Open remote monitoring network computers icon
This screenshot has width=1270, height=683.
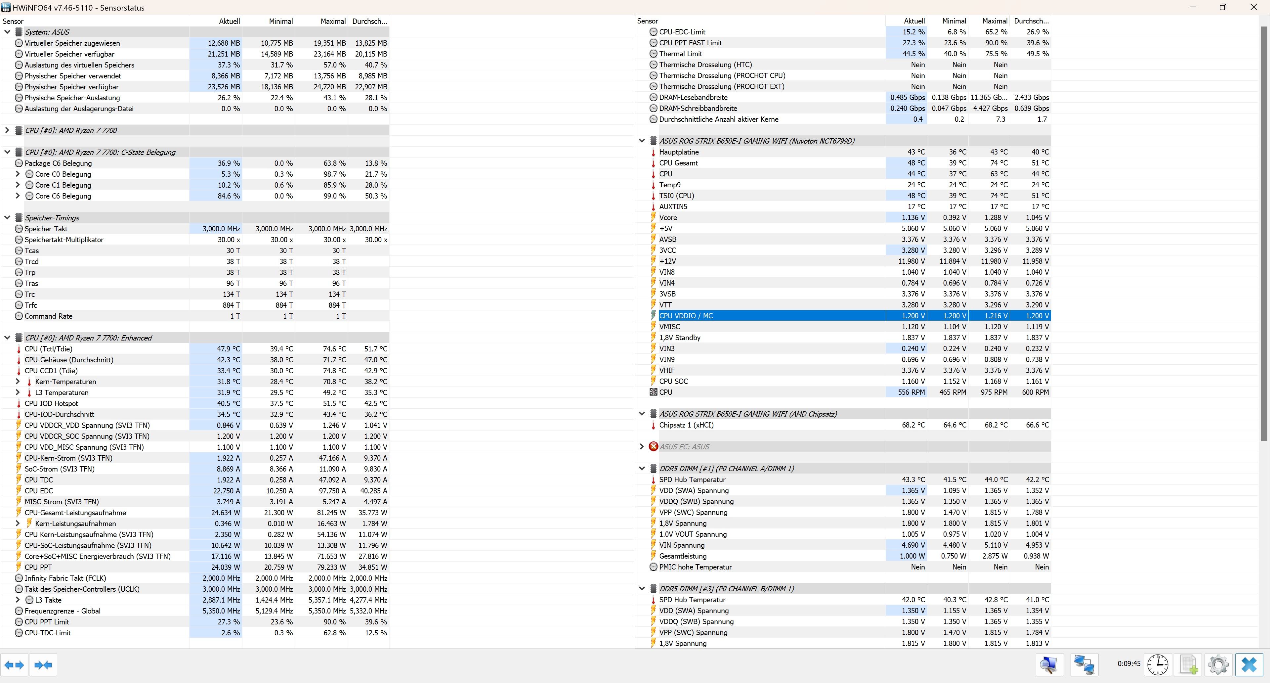click(x=1084, y=664)
